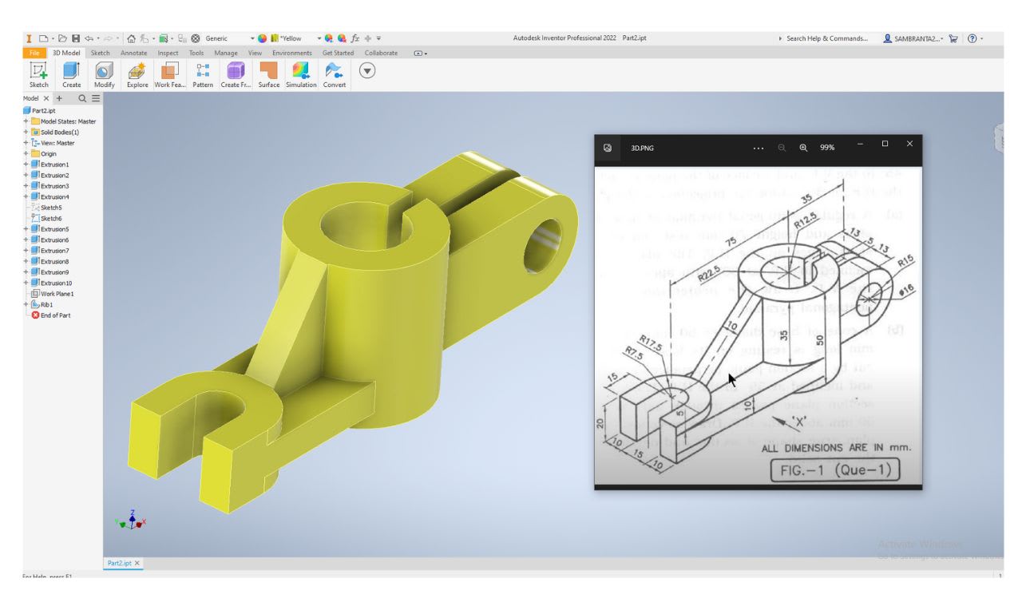
Task: Expand the View: Master node
Action: coord(26,143)
